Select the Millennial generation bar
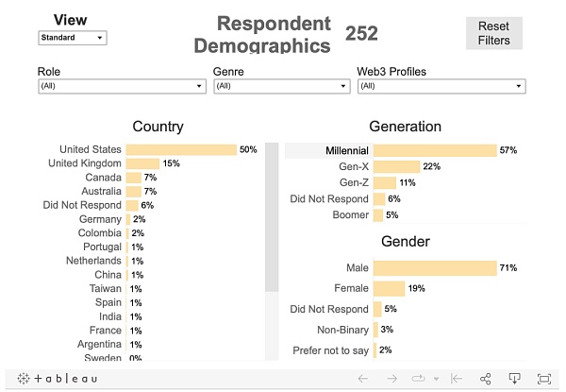 (435, 150)
